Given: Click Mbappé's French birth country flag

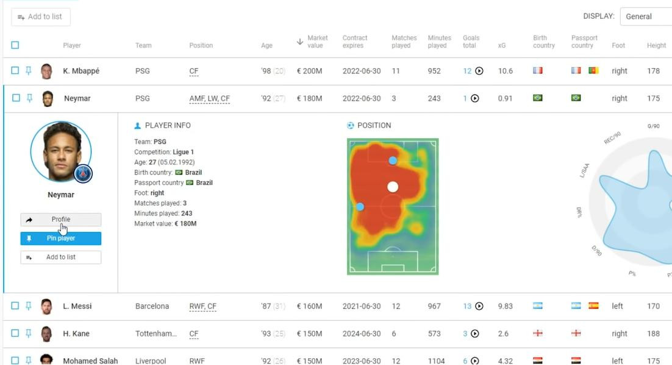Looking at the screenshot, I should [537, 70].
